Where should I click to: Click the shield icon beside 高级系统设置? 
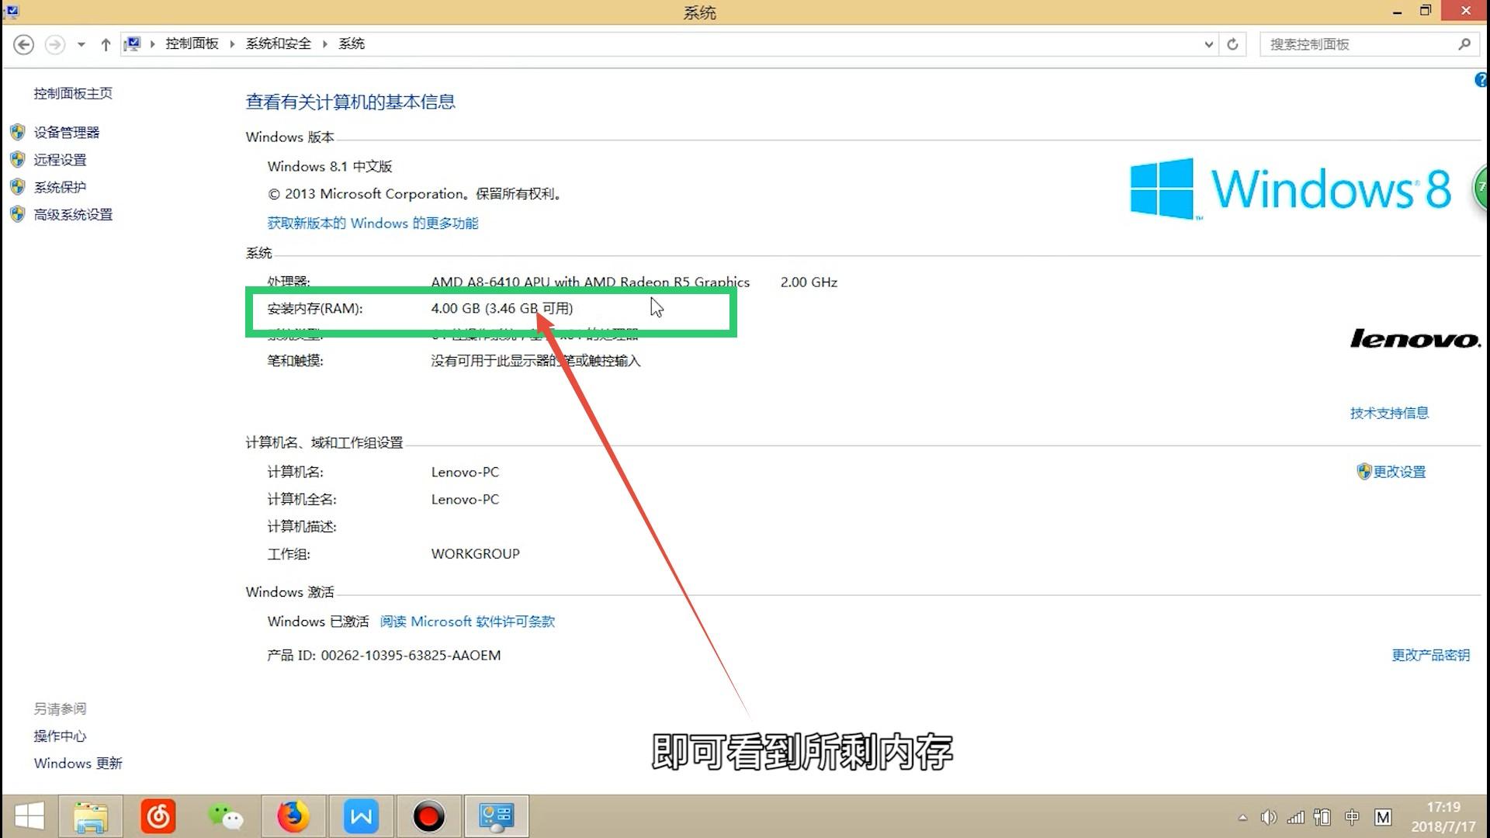pyautogui.click(x=18, y=213)
